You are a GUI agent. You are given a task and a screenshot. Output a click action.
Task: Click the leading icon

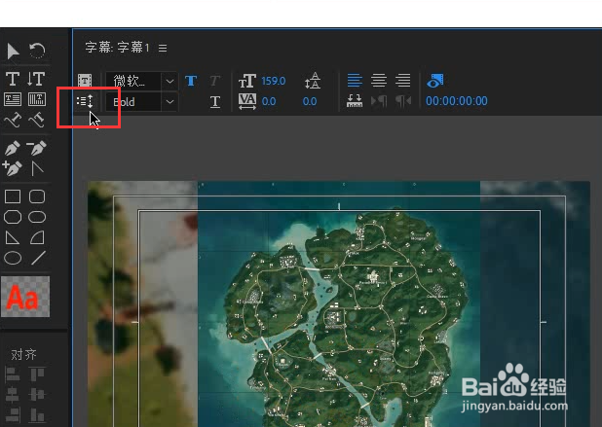313,81
